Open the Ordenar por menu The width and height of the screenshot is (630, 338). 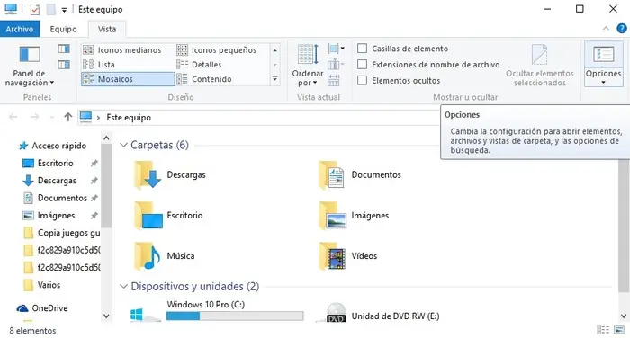pos(308,66)
